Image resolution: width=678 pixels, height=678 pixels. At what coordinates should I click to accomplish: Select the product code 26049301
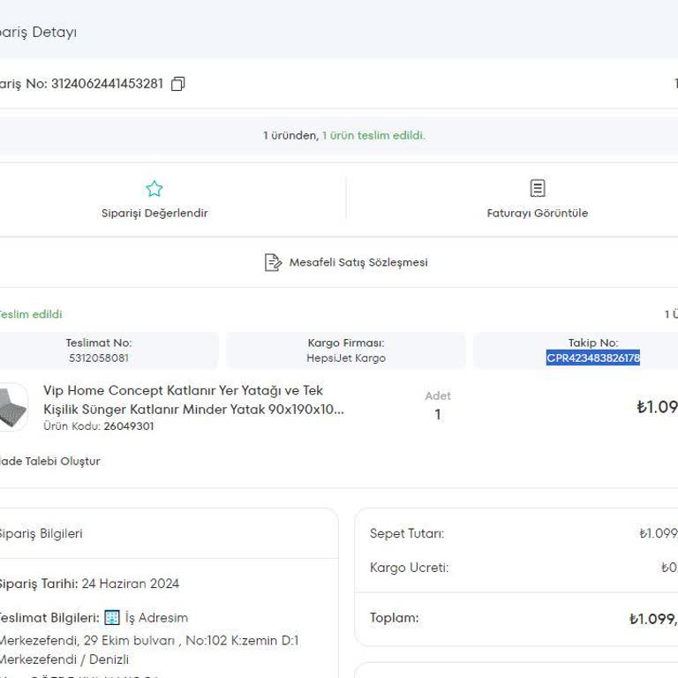pyautogui.click(x=129, y=426)
